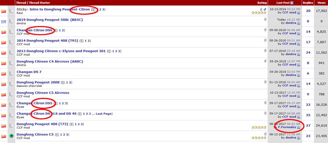
Task: Open page 3 of 2013 Citroen c-Elysee thread
Action: pos(119,51)
